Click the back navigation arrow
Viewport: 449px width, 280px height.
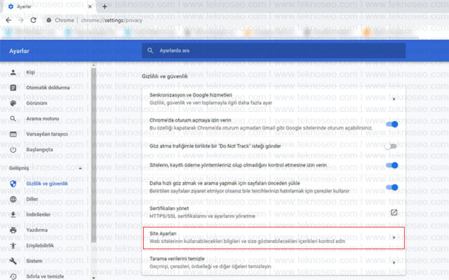point(8,20)
